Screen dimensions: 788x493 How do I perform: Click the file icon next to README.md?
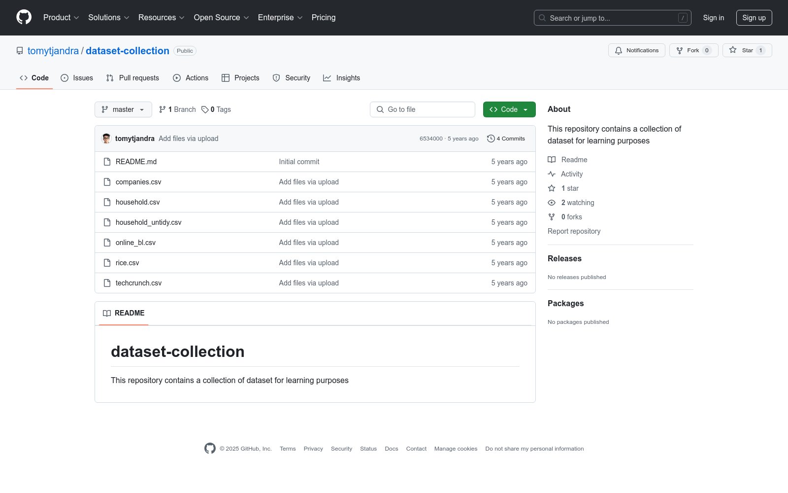[x=107, y=162]
